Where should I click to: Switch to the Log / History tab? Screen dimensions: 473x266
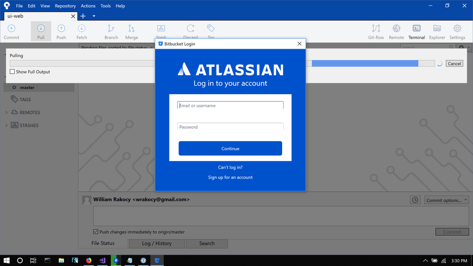157,243
